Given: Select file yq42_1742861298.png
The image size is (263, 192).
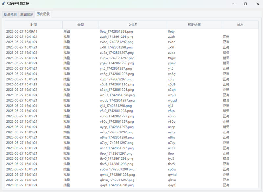Looking at the screenshot, I should tap(117, 63).
